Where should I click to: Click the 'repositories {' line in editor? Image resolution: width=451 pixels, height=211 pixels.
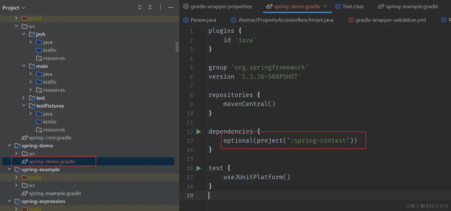point(234,95)
